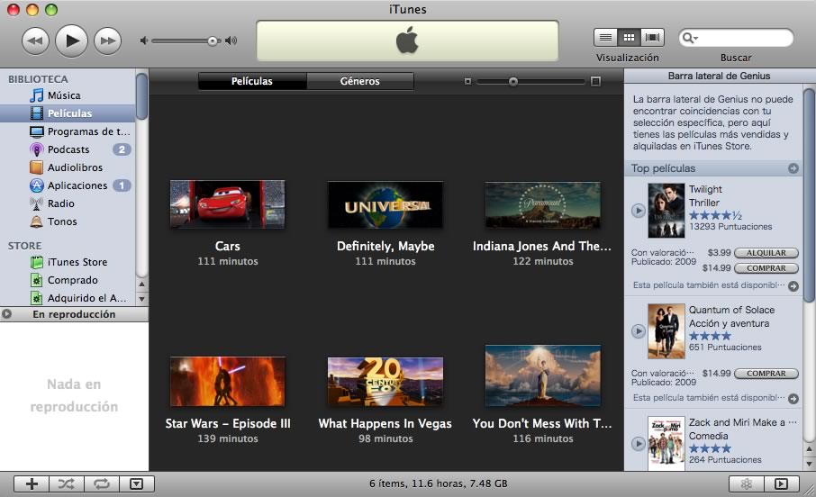
Task: Select the Películas tab
Action: [252, 81]
